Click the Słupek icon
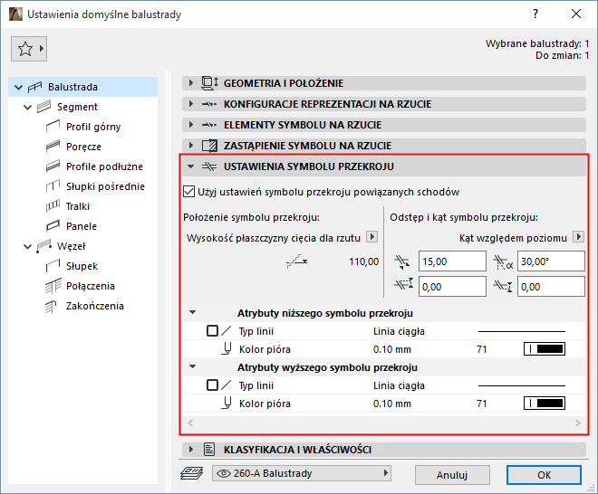The height and width of the screenshot is (494, 598). 53,266
